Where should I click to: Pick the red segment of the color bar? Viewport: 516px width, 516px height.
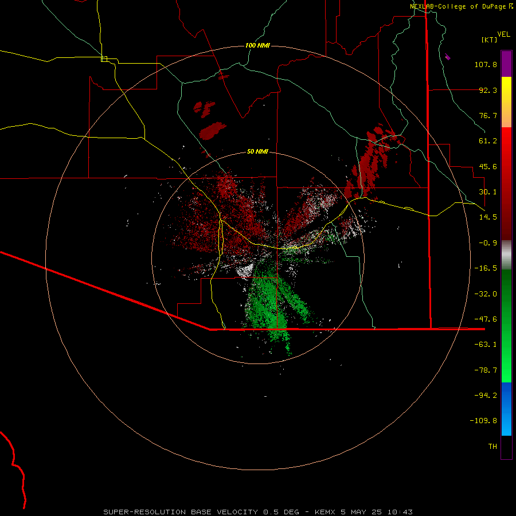tap(506, 183)
